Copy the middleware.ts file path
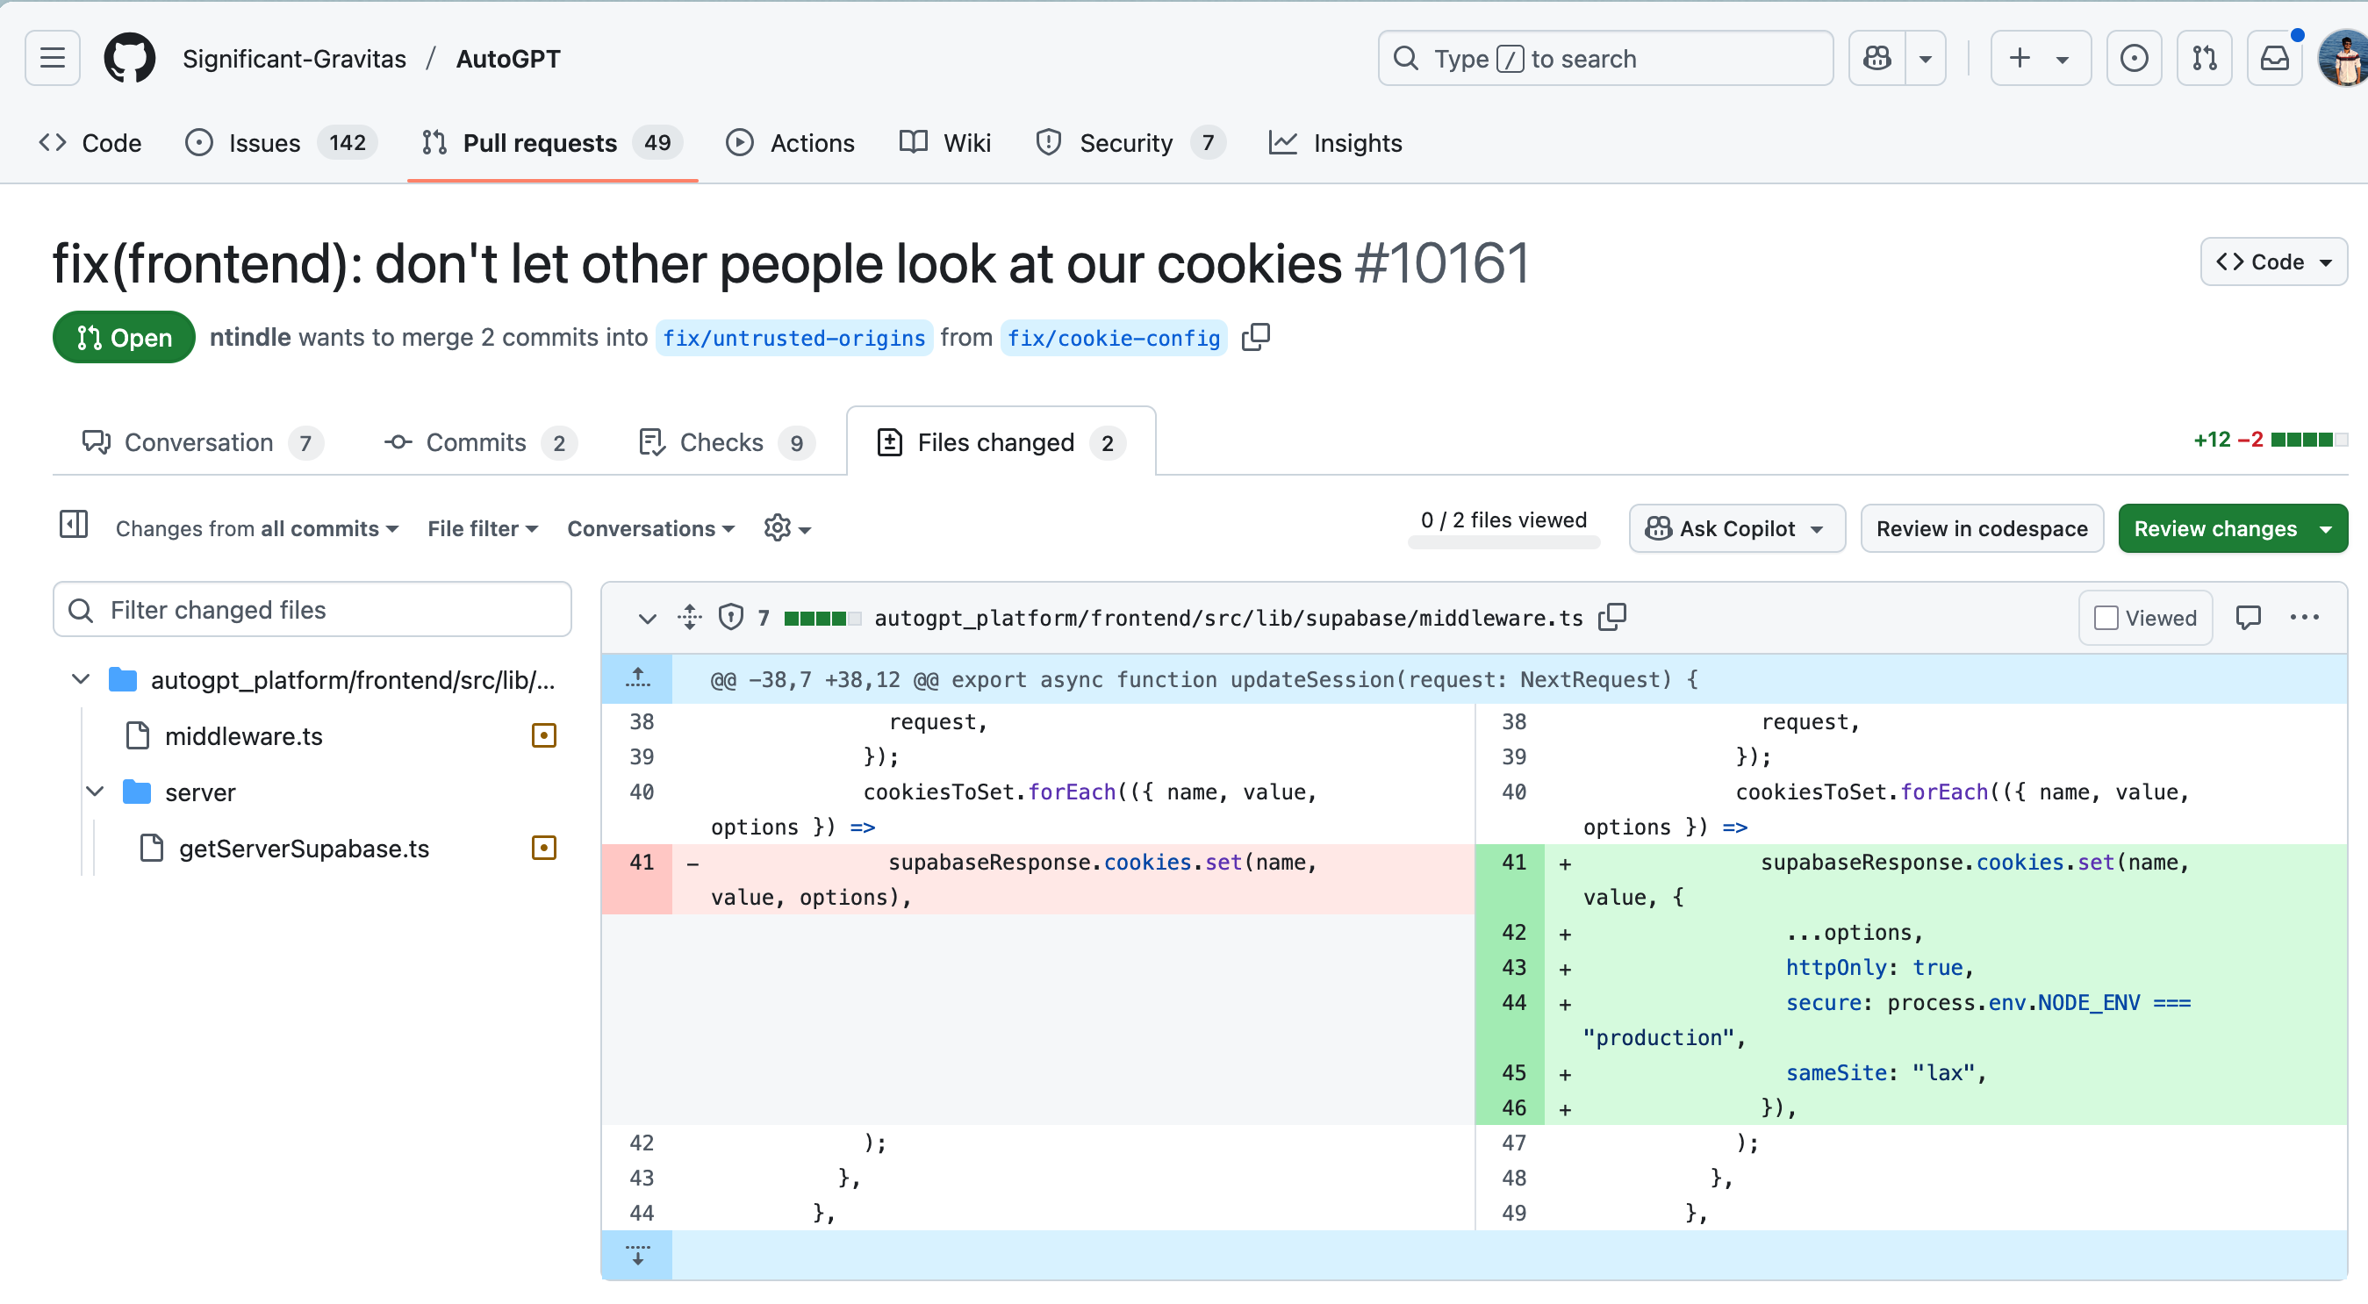This screenshot has height=1304, width=2368. pyautogui.click(x=1611, y=617)
